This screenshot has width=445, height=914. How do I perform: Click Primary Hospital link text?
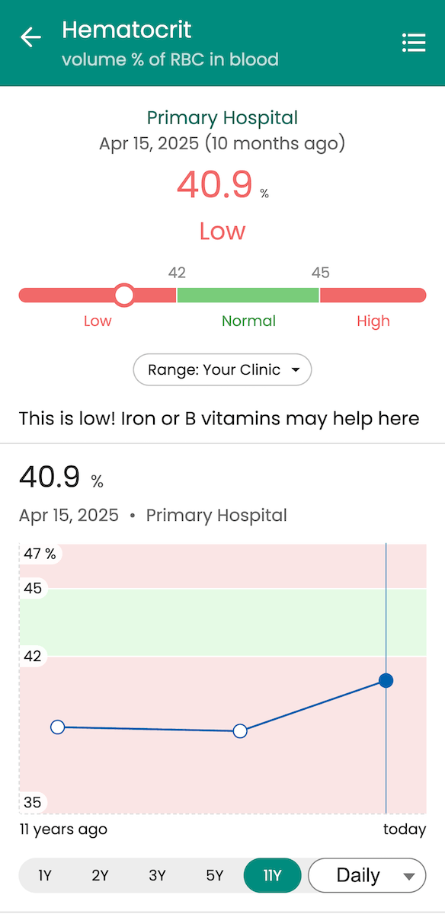(222, 117)
